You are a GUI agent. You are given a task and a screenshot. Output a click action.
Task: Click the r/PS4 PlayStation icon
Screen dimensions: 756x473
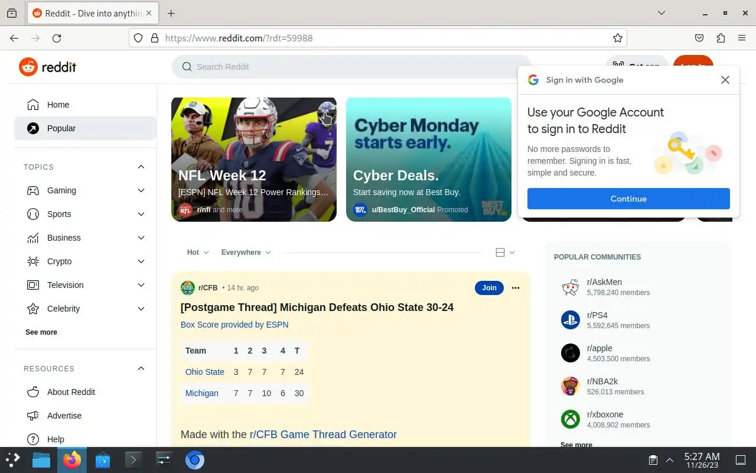point(571,320)
